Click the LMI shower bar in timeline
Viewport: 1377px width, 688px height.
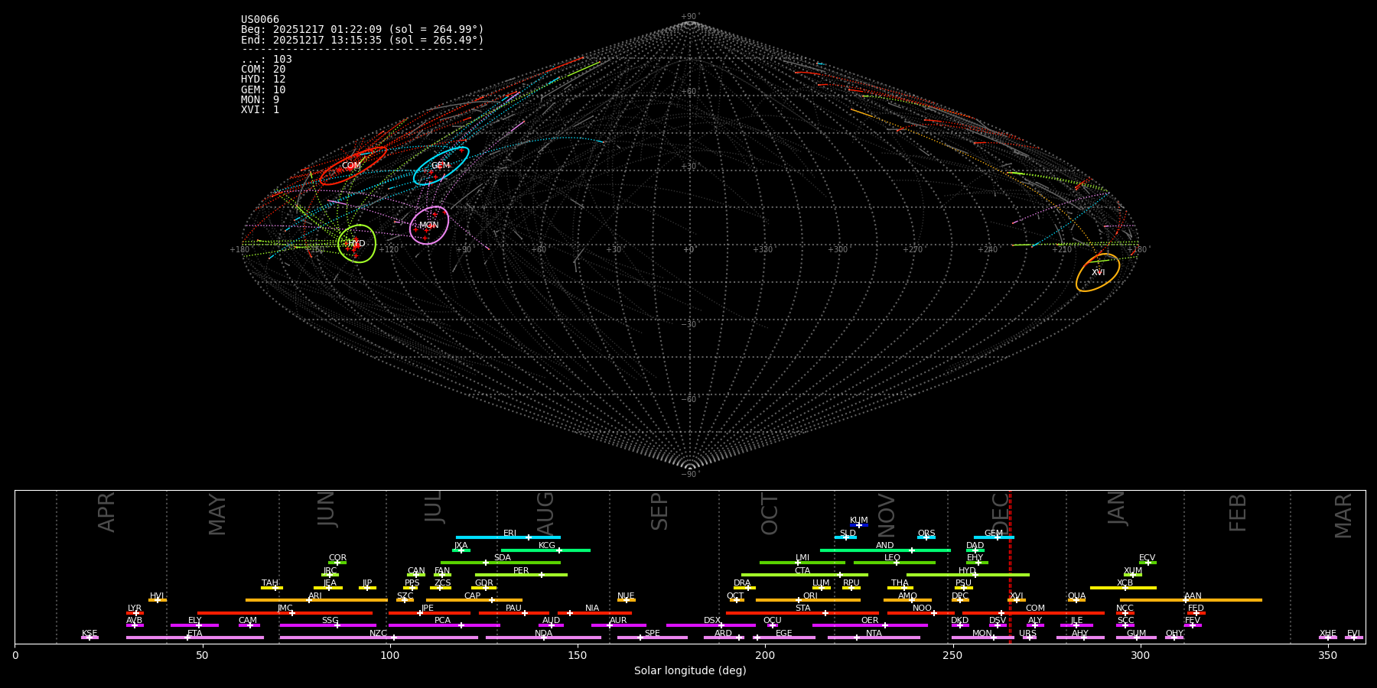802,563
